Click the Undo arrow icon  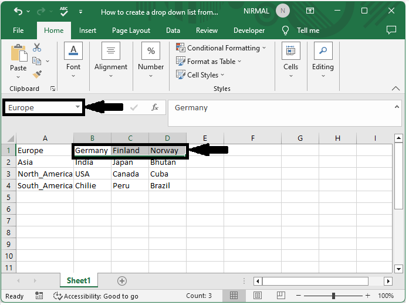point(18,11)
